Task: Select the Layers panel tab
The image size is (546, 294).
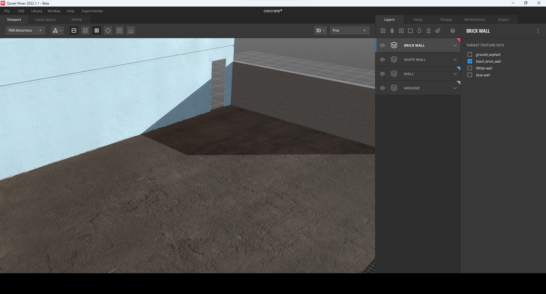Action: 389,19
